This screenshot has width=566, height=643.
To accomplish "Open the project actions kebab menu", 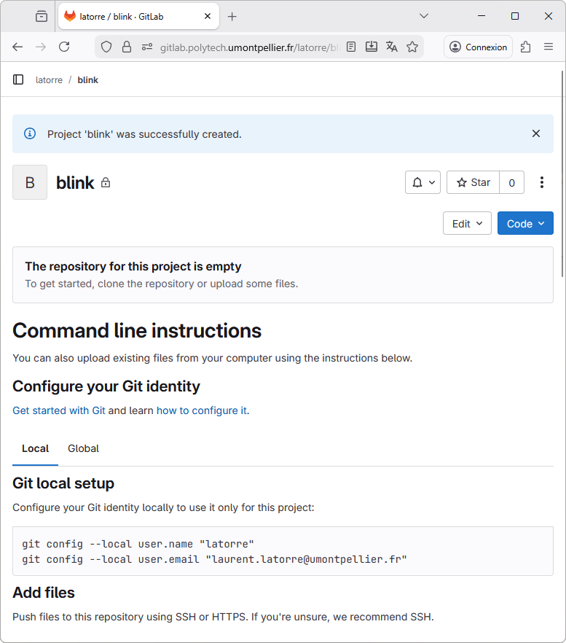I will [541, 182].
